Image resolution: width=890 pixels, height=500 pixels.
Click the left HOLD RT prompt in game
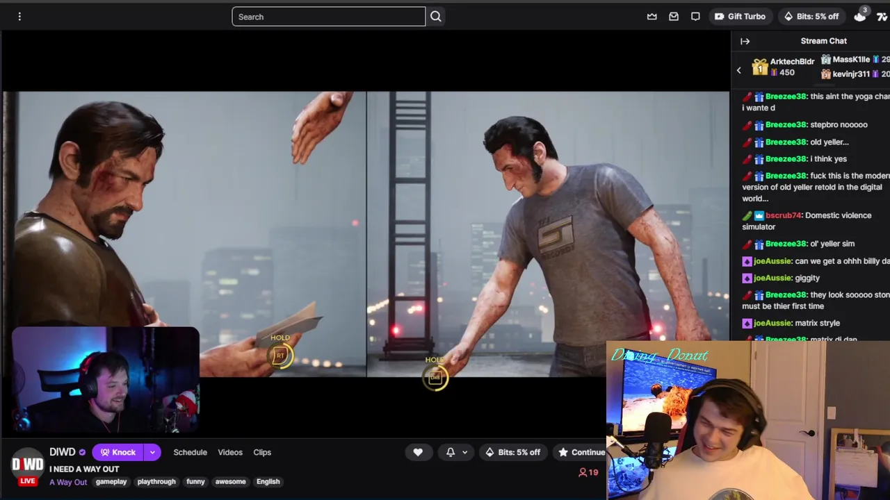point(280,351)
